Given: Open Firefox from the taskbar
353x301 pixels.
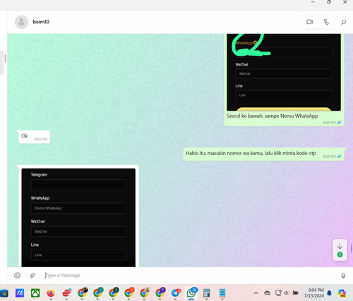Looking at the screenshot, I should 51,293.
